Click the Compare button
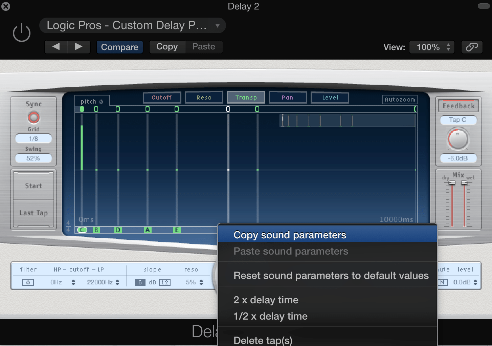Image resolution: width=492 pixels, height=346 pixels. [x=119, y=47]
